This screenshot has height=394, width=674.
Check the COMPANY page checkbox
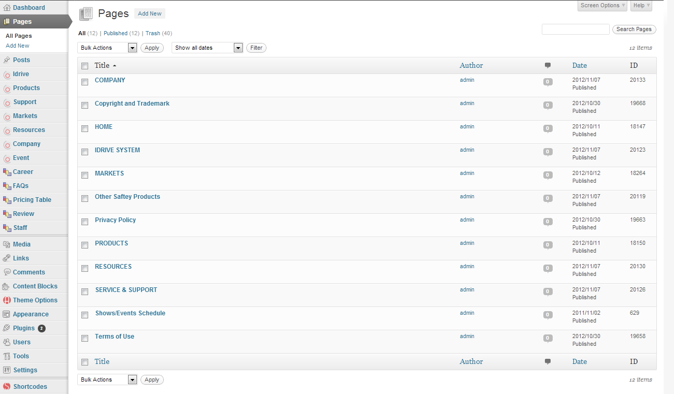(x=85, y=82)
